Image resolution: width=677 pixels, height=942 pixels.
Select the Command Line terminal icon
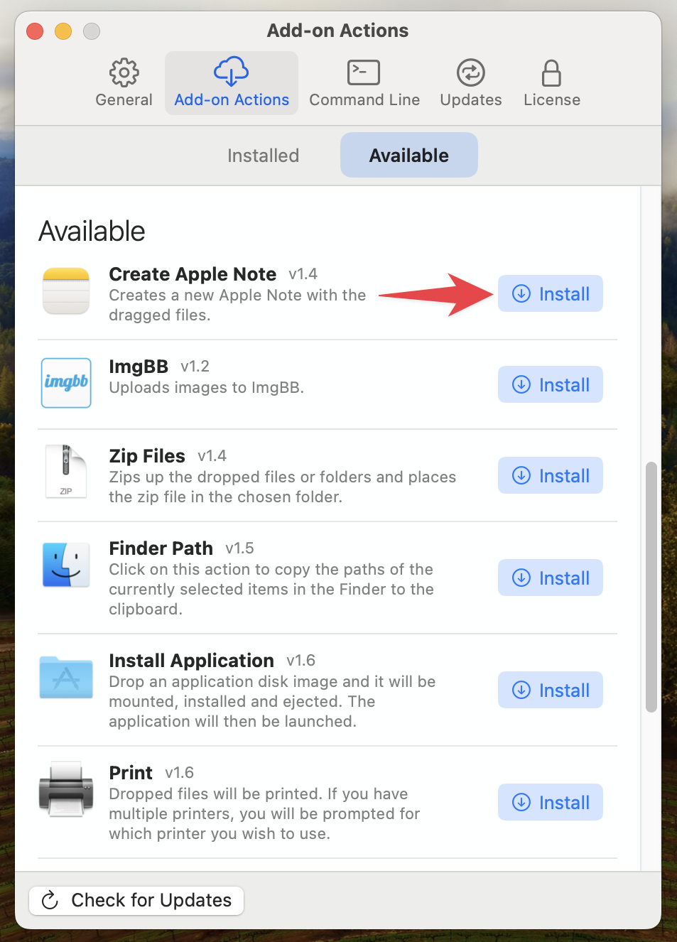point(364,72)
